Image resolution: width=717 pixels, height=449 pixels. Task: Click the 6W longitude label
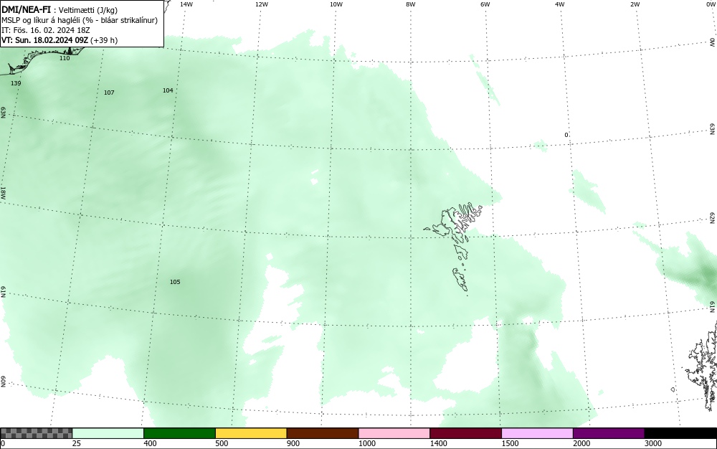(x=485, y=4)
